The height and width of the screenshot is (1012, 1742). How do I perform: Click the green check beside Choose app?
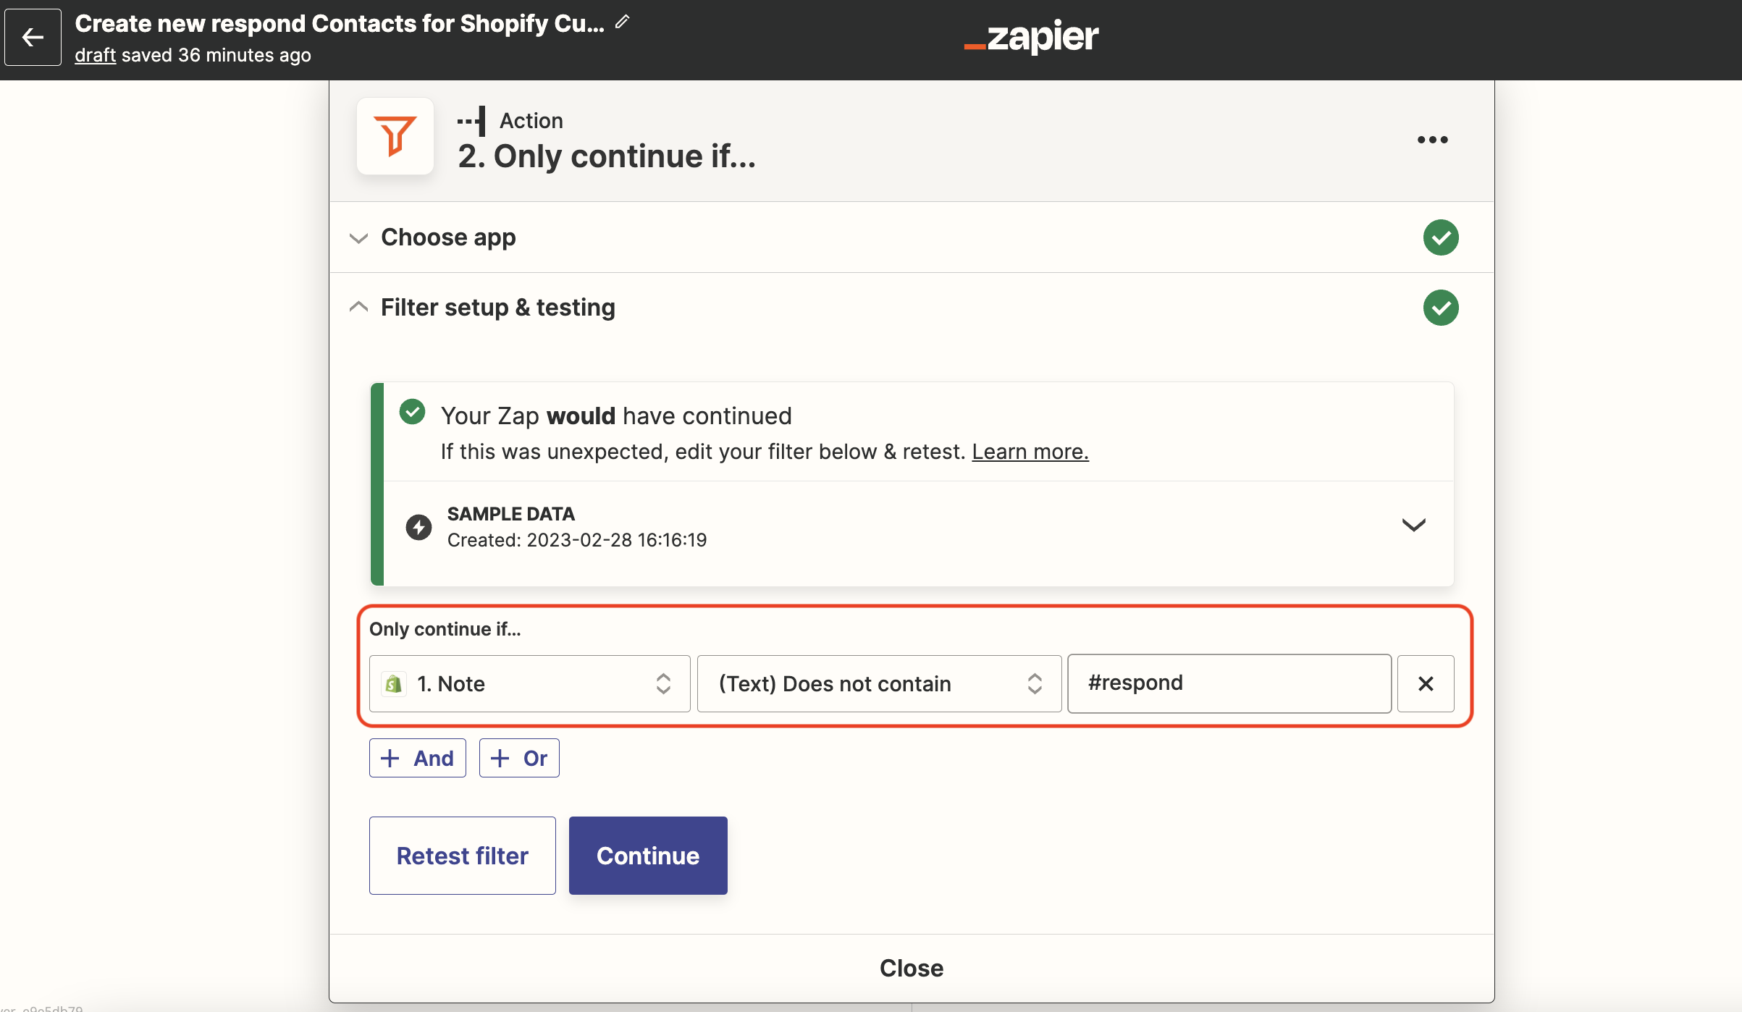pyautogui.click(x=1440, y=237)
